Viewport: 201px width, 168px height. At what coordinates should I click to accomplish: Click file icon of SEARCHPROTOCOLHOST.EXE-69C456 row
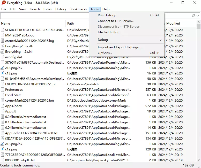pyautogui.click(x=2, y=30)
